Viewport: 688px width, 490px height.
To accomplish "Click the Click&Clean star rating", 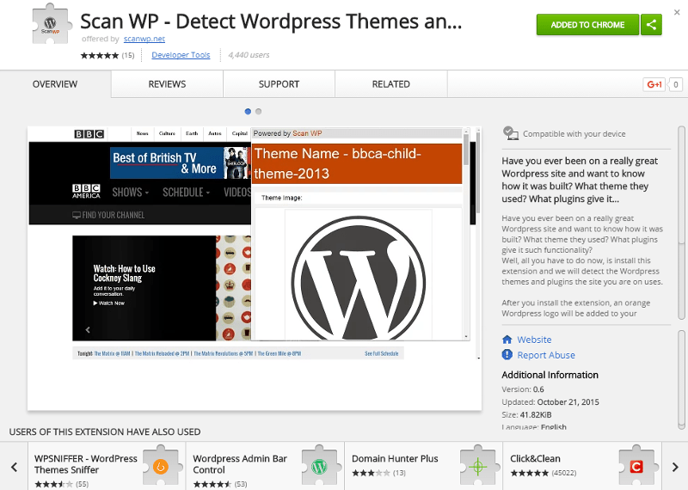I will (x=530, y=473).
